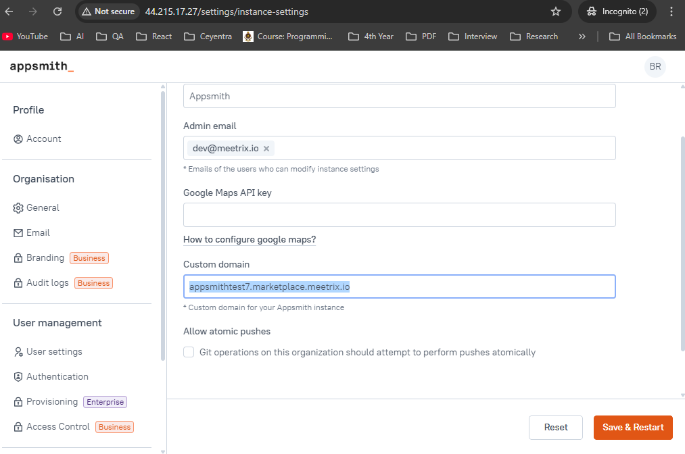Click the Custom domain helper text
685x454 pixels.
tap(264, 307)
